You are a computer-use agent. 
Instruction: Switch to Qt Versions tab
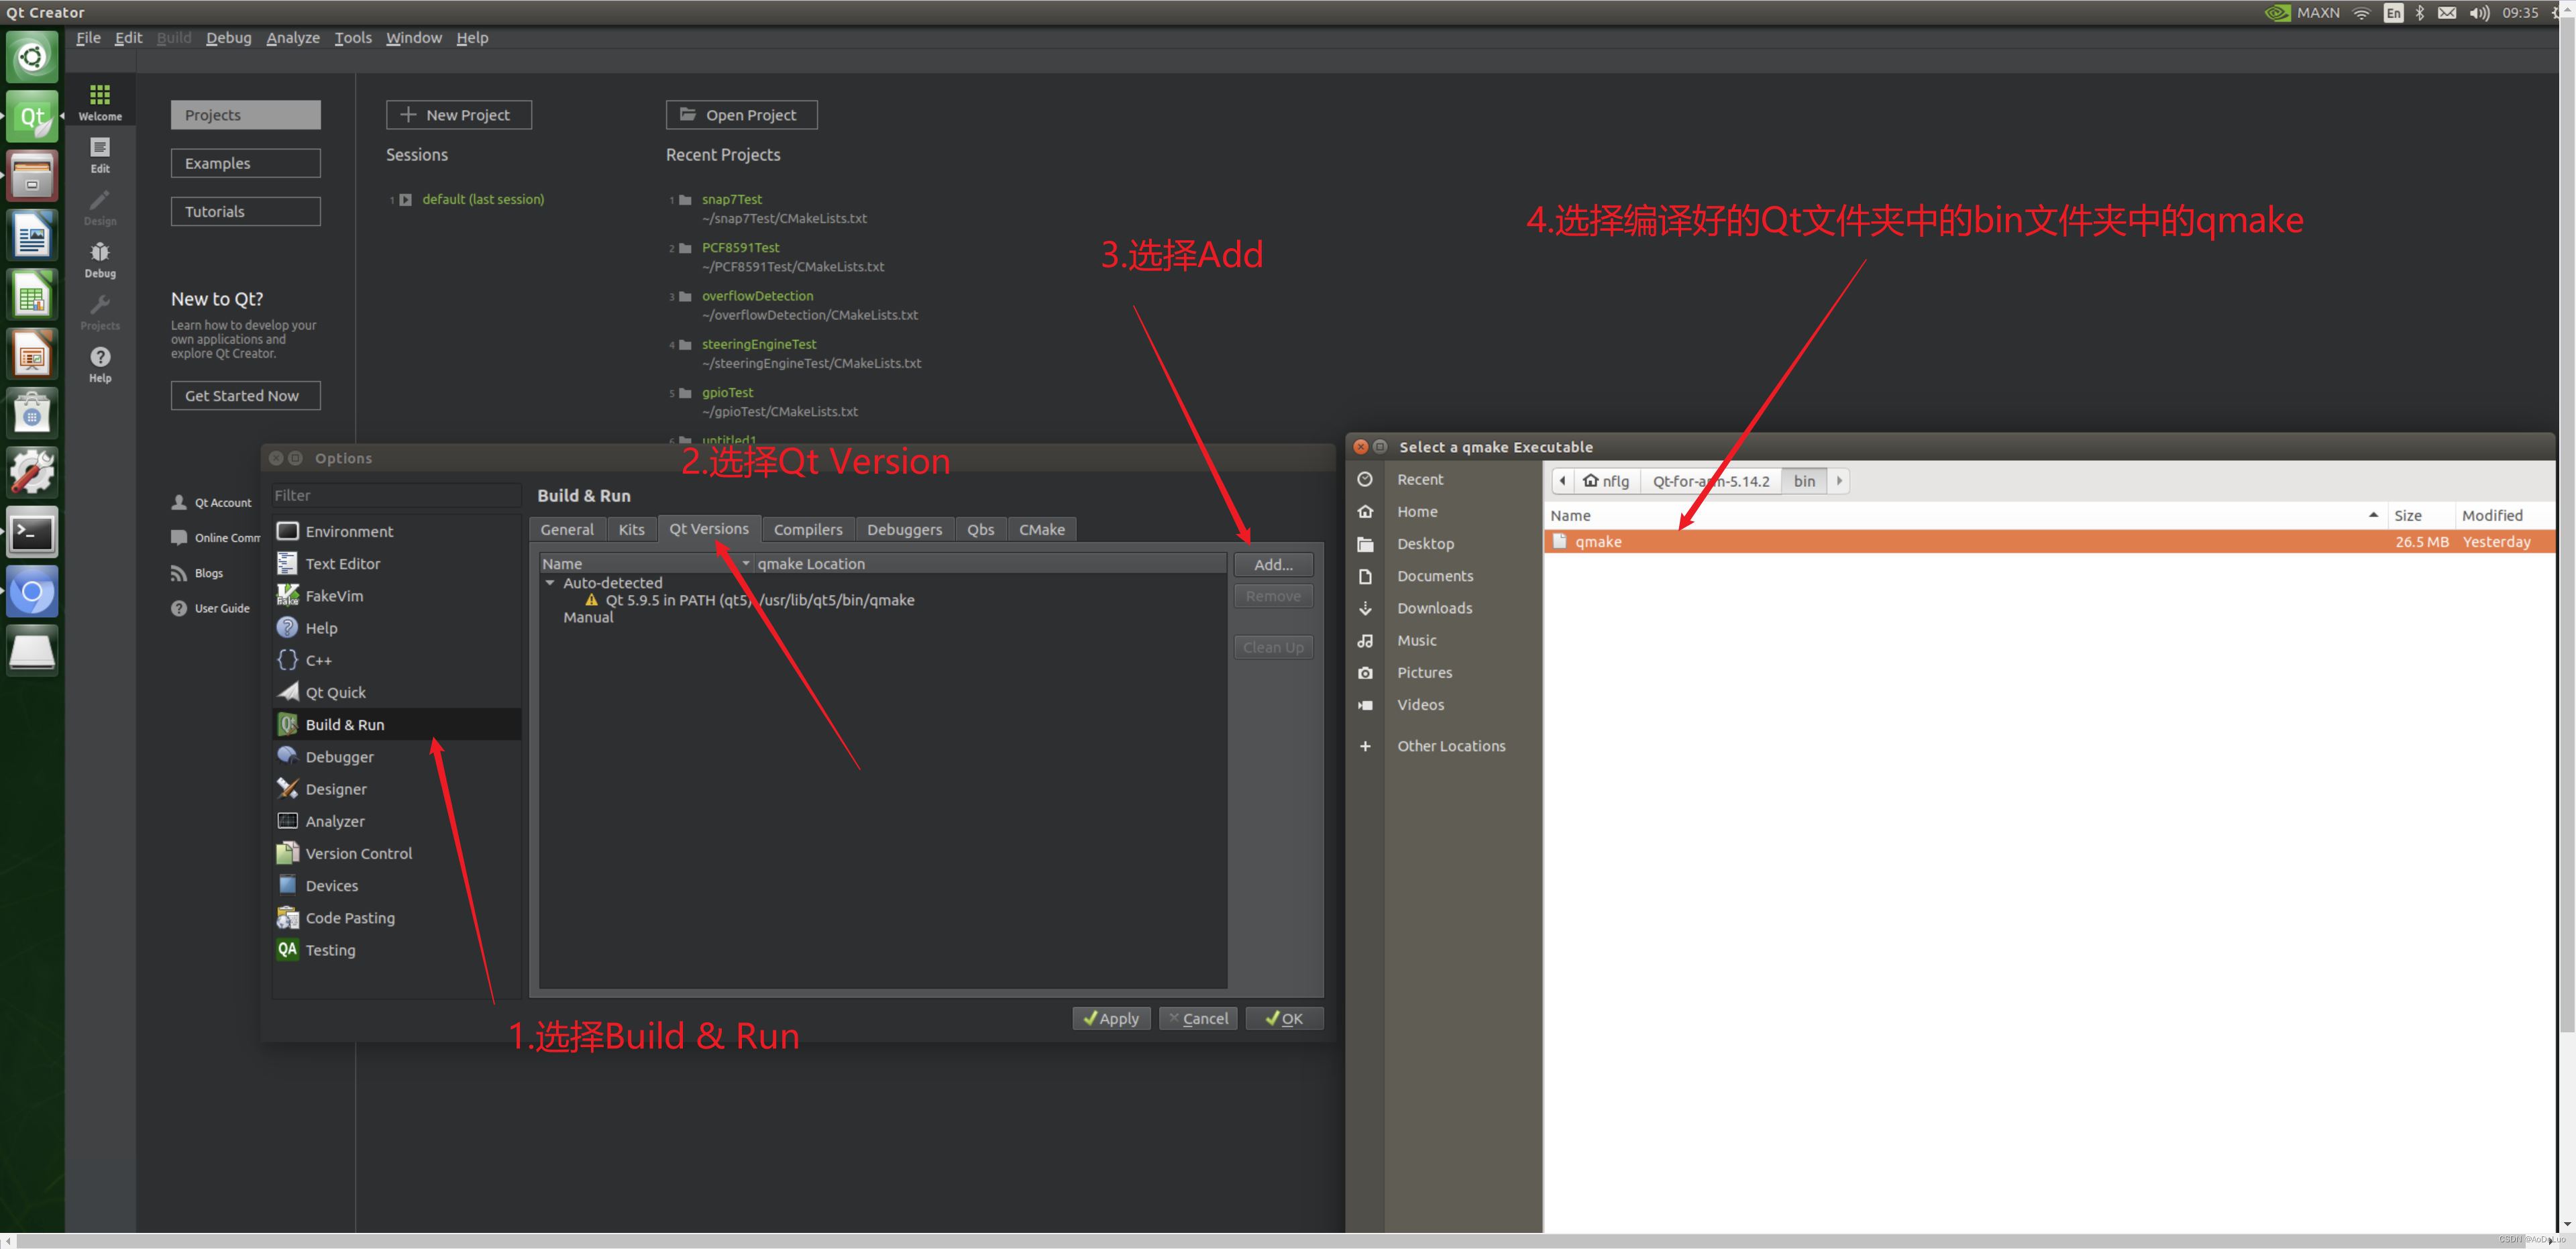709,528
